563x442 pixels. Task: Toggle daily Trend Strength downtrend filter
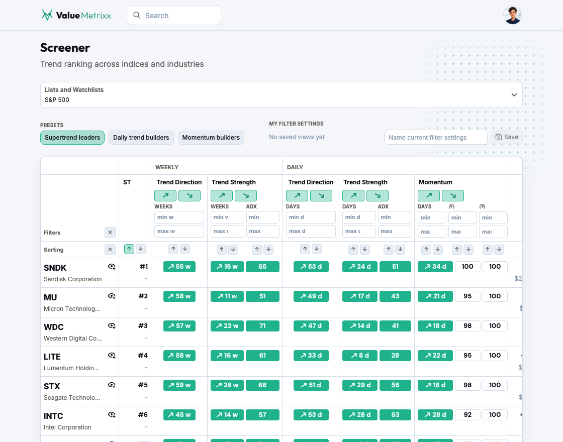coord(378,195)
